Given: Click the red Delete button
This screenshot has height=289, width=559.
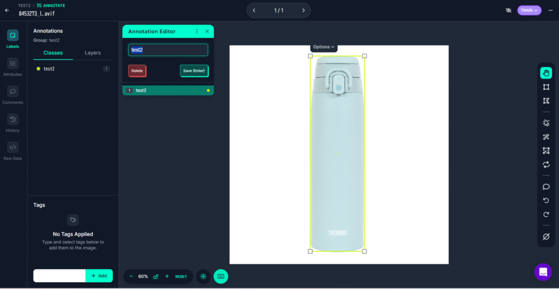Looking at the screenshot, I should click(137, 71).
